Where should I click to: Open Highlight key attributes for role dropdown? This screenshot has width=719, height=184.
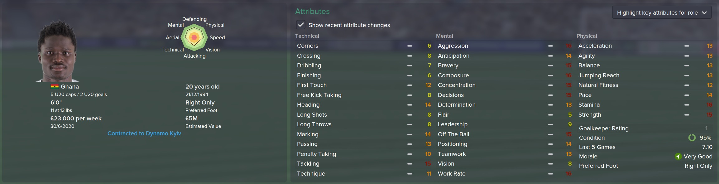tap(657, 13)
